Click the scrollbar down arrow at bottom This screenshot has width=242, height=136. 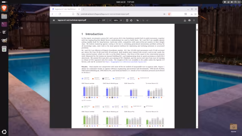point(197,127)
